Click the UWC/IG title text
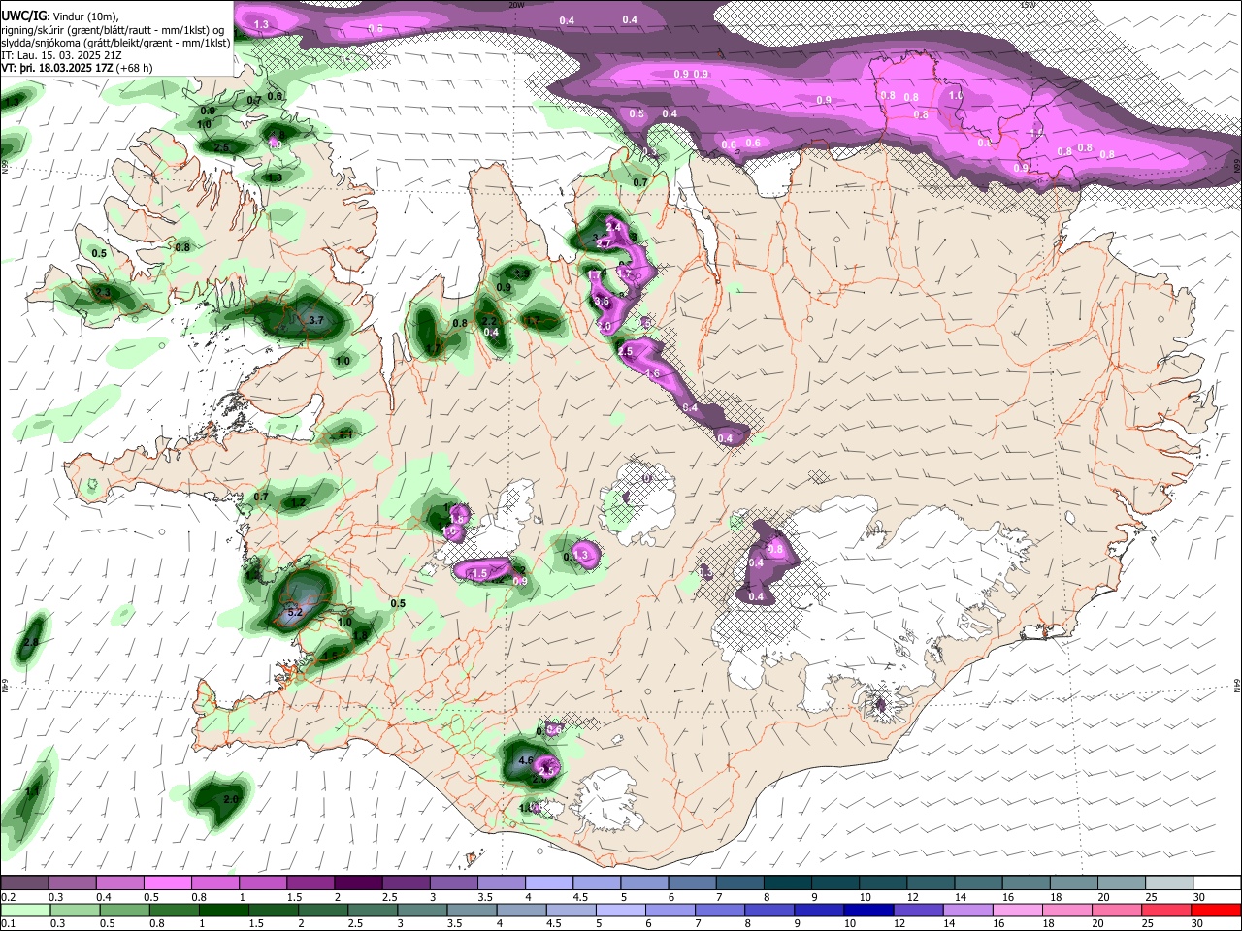Image resolution: width=1242 pixels, height=931 pixels. [x=23, y=16]
